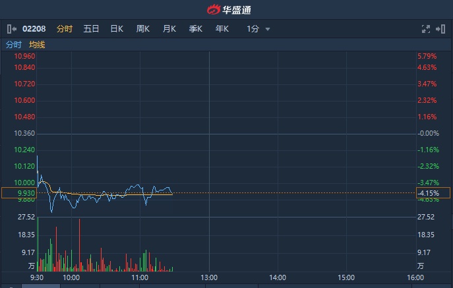Click the collapse-left panel icon beside 02208
The height and width of the screenshot is (288, 453).
[x=11, y=29]
